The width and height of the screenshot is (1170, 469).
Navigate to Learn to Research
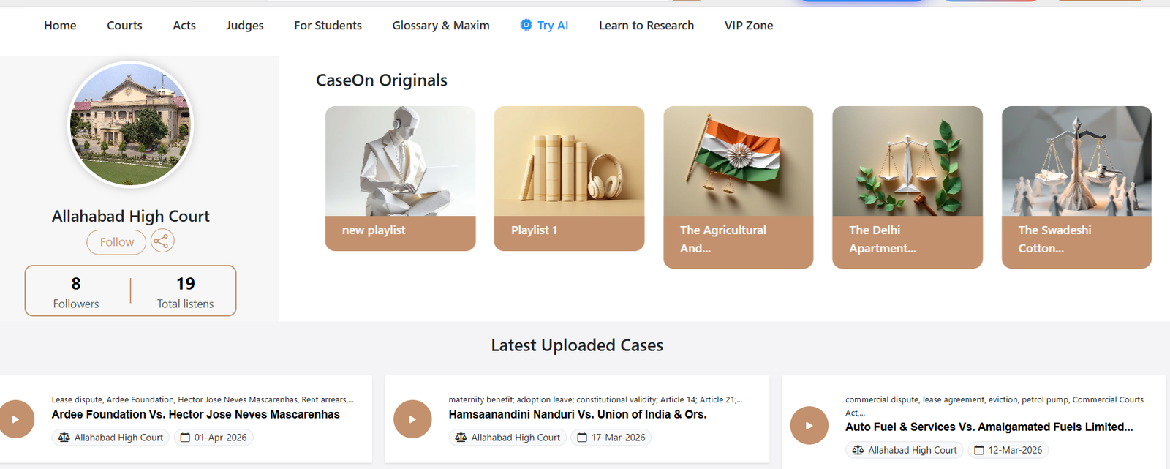646,26
